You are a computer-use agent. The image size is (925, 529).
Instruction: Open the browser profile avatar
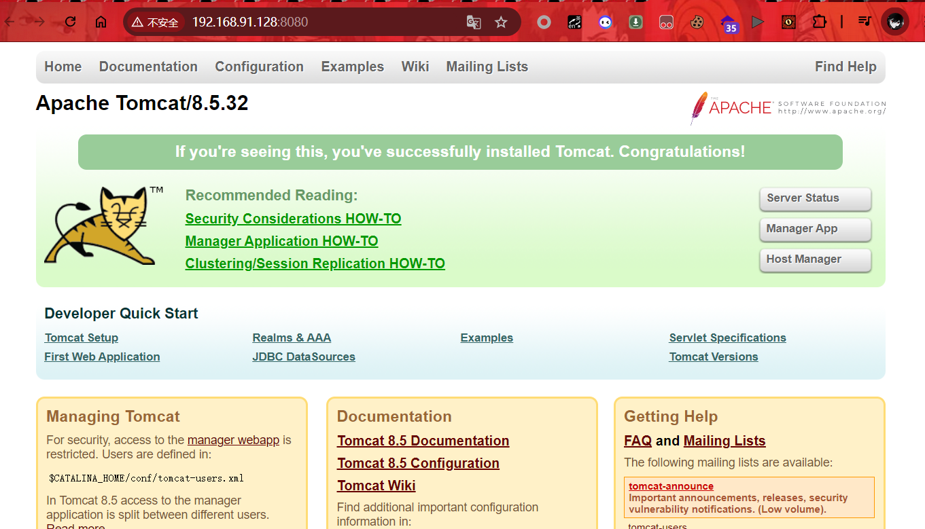[x=895, y=22]
